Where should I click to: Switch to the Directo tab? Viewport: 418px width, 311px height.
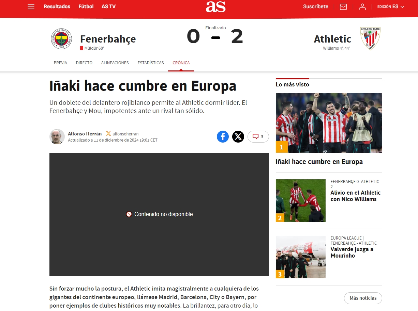(x=84, y=63)
